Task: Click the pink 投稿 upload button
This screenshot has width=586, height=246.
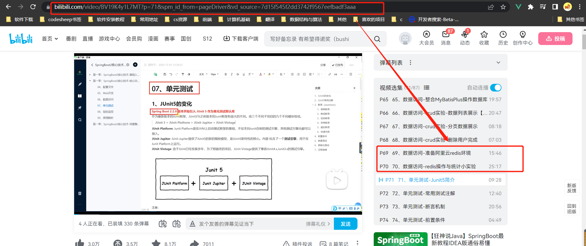Action: click(x=555, y=39)
